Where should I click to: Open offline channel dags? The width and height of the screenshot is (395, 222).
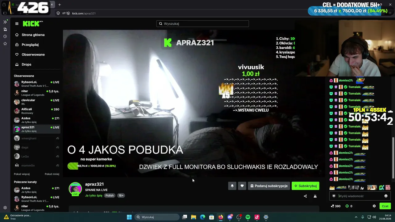36,147
